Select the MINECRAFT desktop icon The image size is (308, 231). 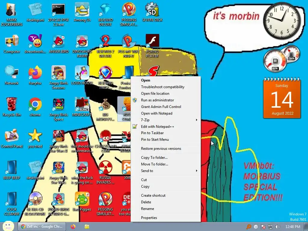pos(82,107)
